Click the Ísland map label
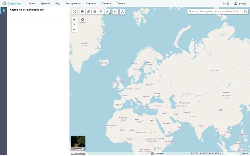 tap(104, 63)
